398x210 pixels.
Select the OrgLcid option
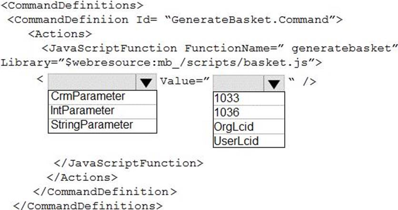coord(233,127)
